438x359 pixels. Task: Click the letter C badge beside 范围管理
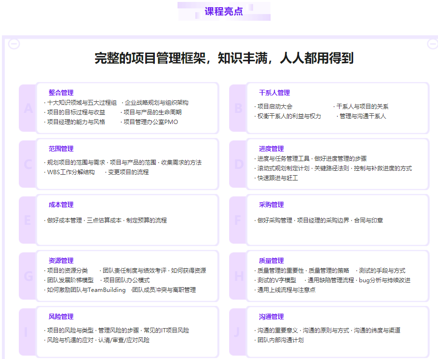point(27,164)
